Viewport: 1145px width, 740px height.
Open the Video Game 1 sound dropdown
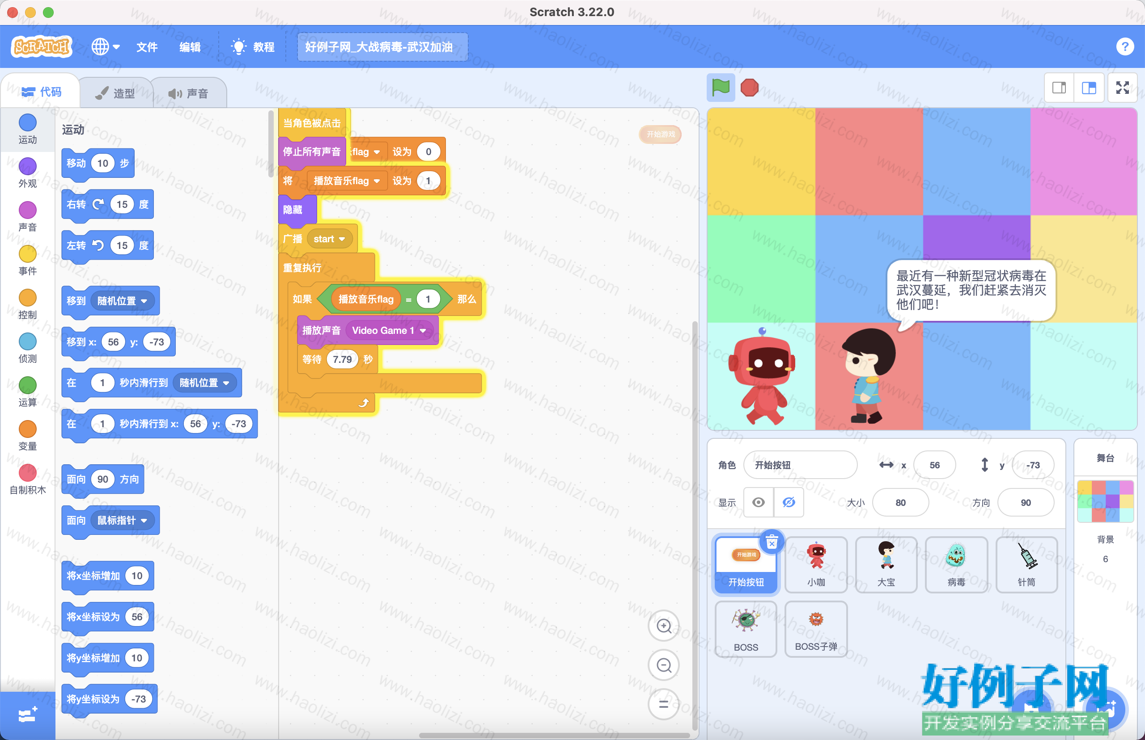(389, 331)
